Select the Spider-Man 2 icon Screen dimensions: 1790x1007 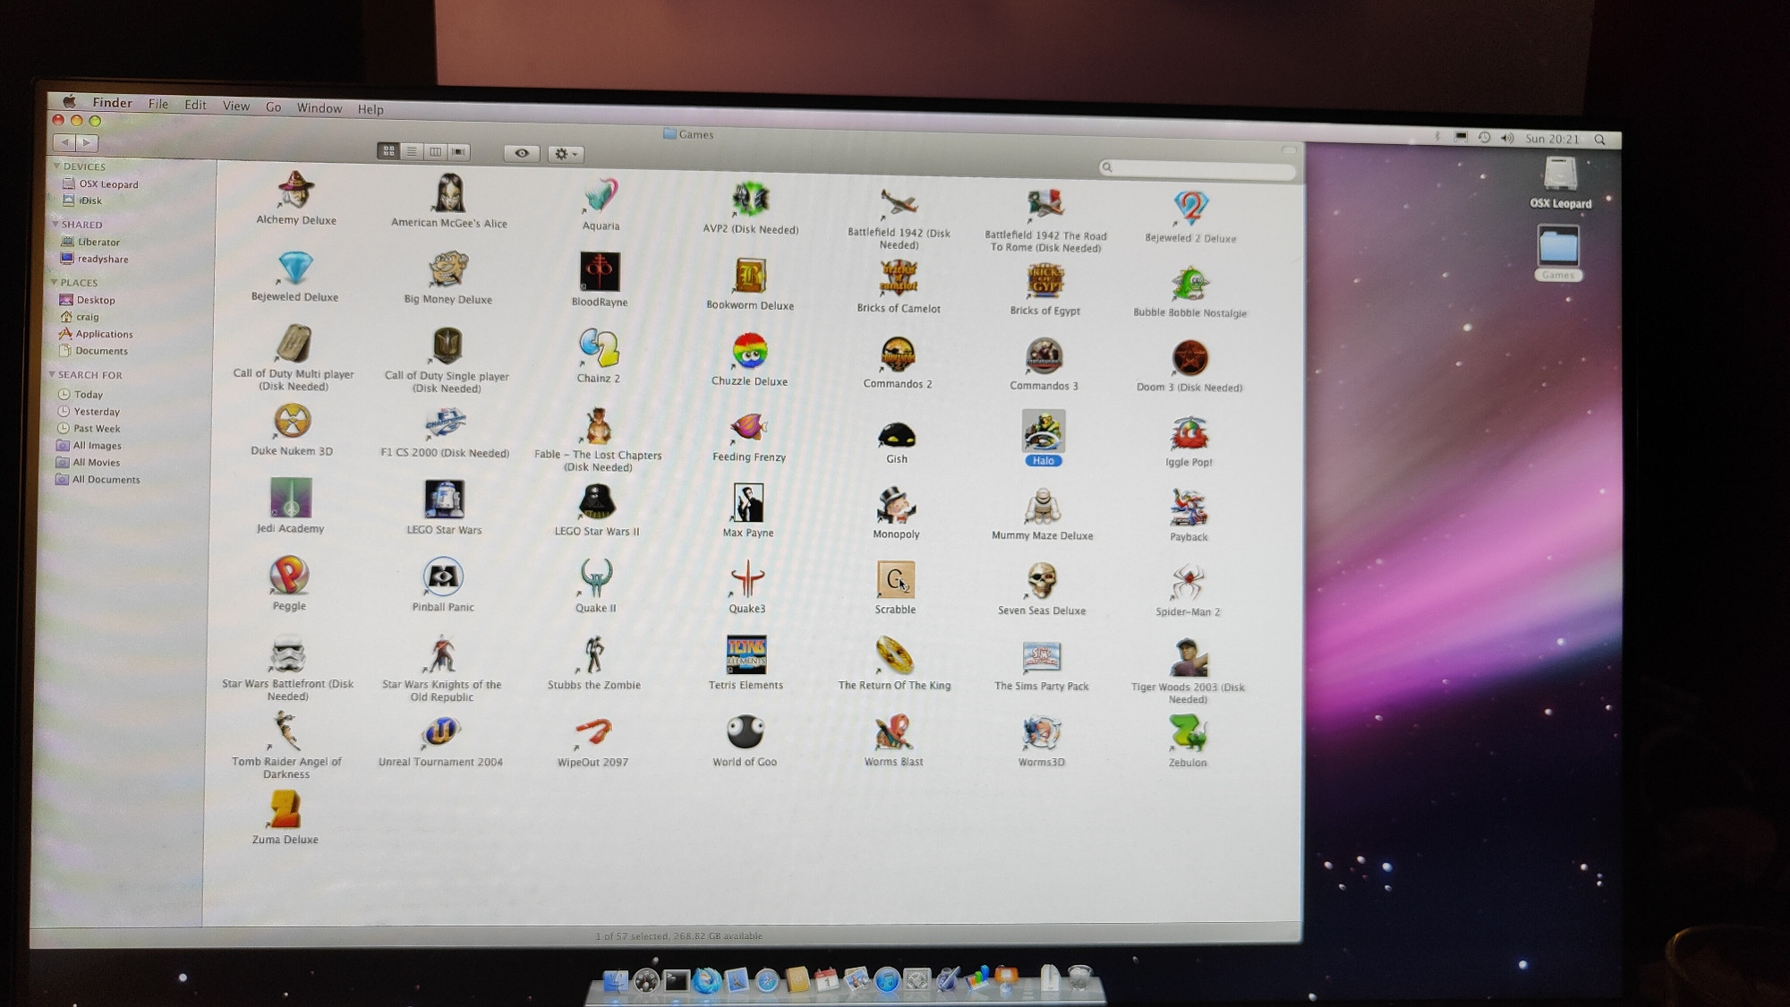1188,583
